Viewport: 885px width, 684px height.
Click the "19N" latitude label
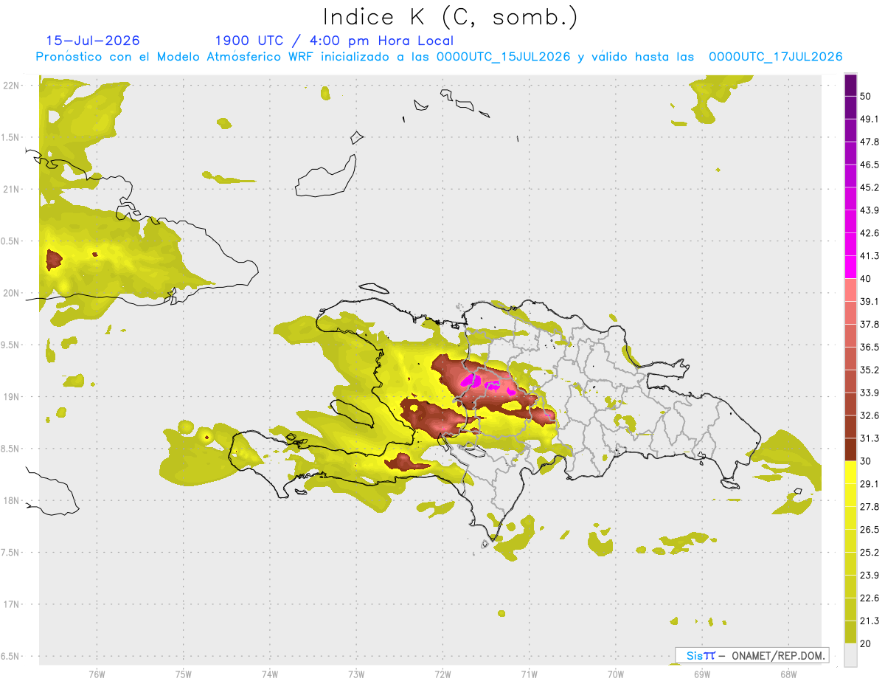pyautogui.click(x=12, y=396)
